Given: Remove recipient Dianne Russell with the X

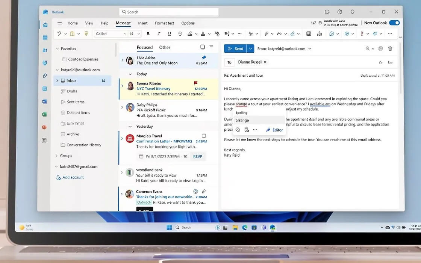Looking at the screenshot, I should [x=265, y=62].
